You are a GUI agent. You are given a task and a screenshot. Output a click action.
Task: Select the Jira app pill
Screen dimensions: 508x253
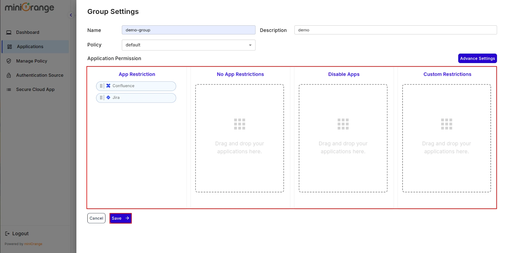[x=136, y=98]
